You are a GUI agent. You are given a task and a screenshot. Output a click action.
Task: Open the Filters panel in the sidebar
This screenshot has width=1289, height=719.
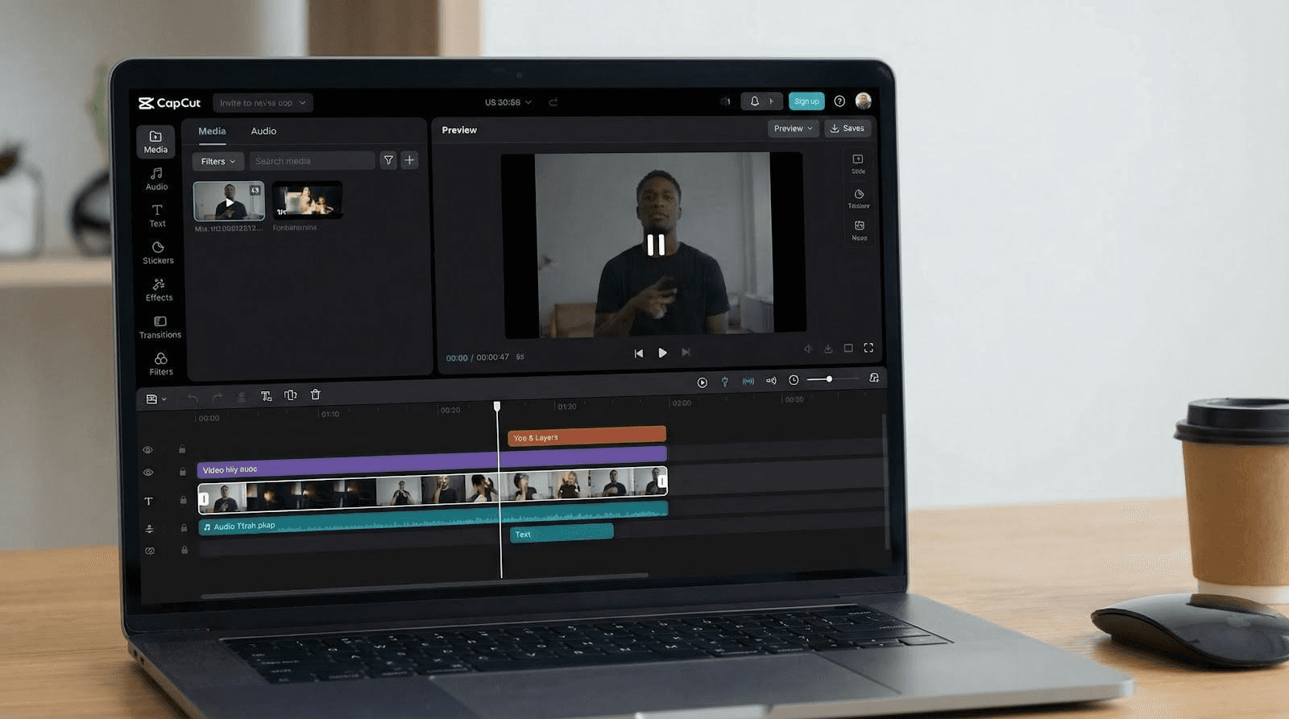(161, 364)
